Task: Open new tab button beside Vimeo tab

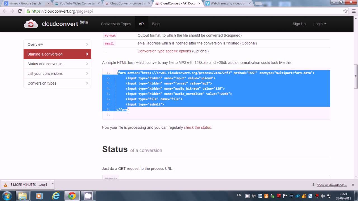Action: coord(258,4)
